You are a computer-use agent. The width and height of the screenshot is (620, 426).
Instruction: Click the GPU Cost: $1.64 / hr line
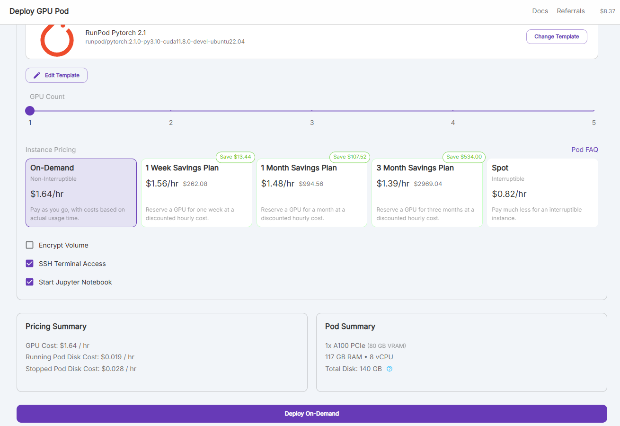coord(57,346)
